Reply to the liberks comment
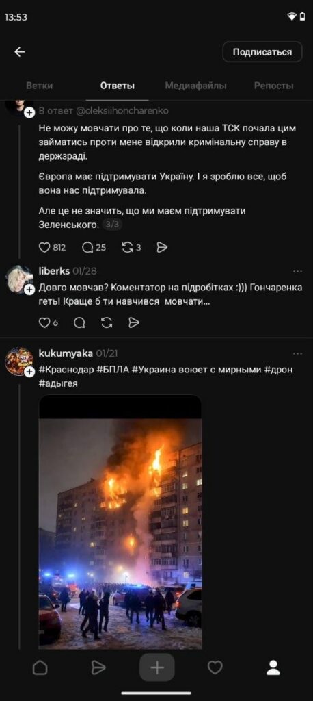This screenshot has width=313, height=701. pyautogui.click(x=79, y=322)
